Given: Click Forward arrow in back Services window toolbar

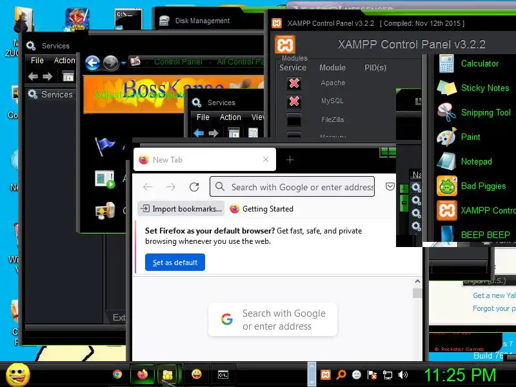Looking at the screenshot, I should coord(47,77).
